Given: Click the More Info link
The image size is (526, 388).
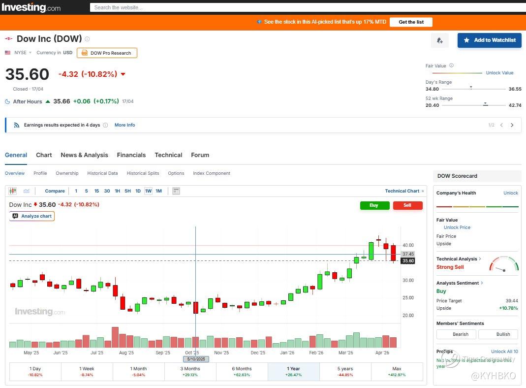Looking at the screenshot, I should 125,125.
